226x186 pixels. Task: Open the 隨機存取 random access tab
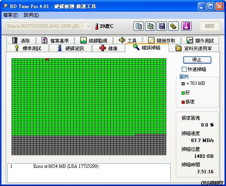tap(162, 41)
